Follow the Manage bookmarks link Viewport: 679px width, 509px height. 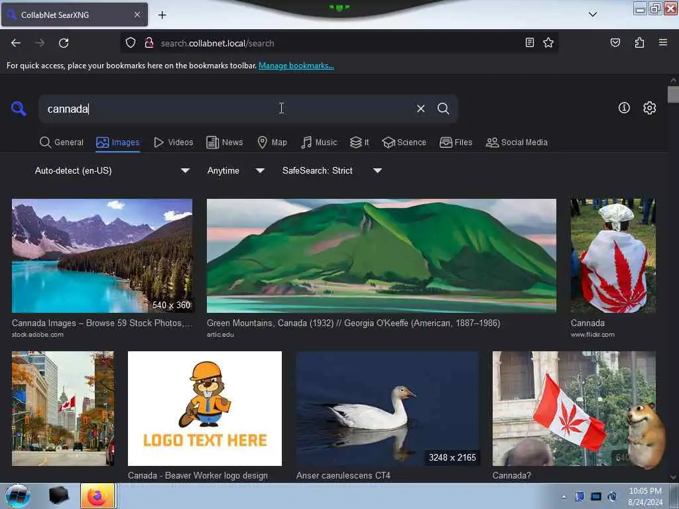coord(296,66)
